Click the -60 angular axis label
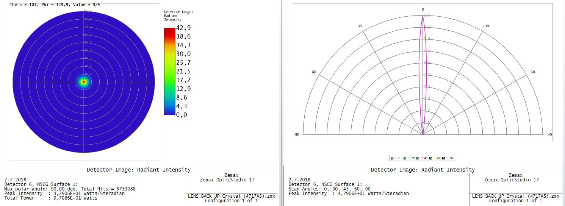 point(532,72)
